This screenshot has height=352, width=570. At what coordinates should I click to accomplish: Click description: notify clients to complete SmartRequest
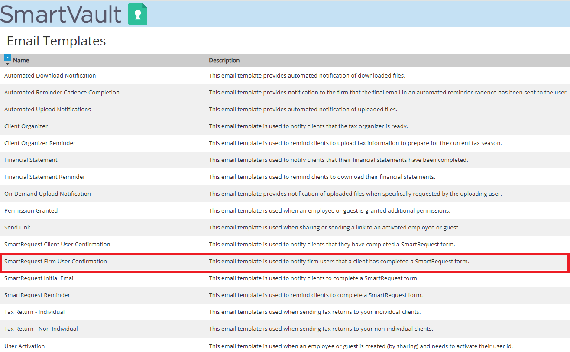[x=314, y=278]
